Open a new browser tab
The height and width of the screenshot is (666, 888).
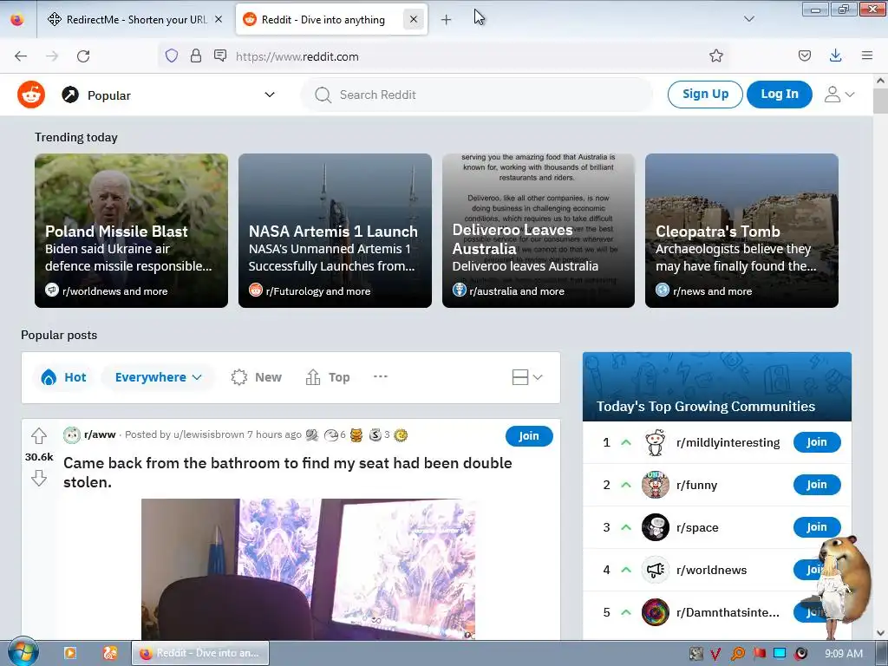click(x=446, y=20)
